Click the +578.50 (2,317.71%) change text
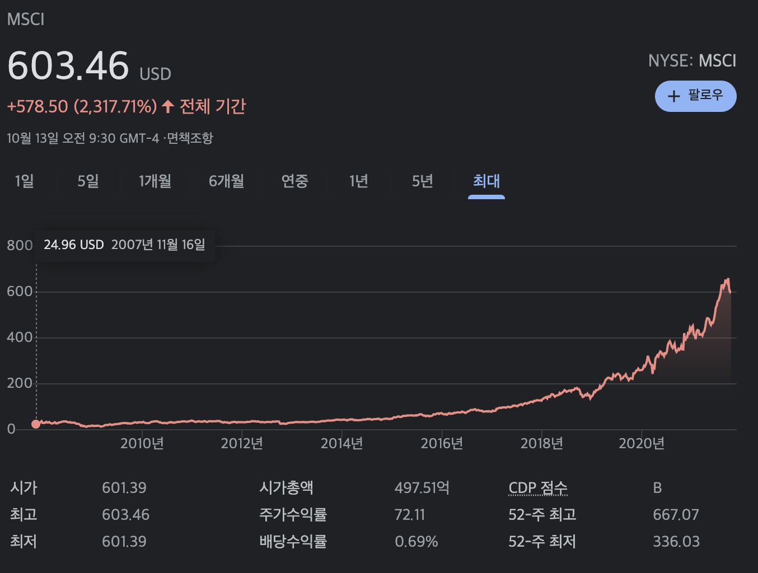Screen dimensions: 758x573 pyautogui.click(x=82, y=106)
